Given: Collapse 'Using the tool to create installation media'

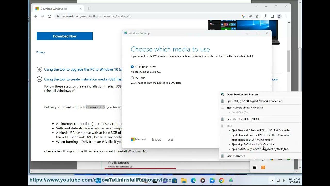Looking at the screenshot, I should coord(39,79).
